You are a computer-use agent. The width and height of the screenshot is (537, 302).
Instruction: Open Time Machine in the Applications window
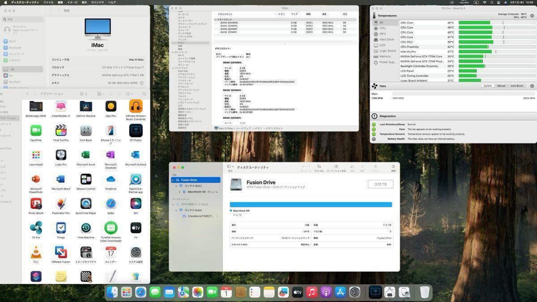[x=86, y=228]
